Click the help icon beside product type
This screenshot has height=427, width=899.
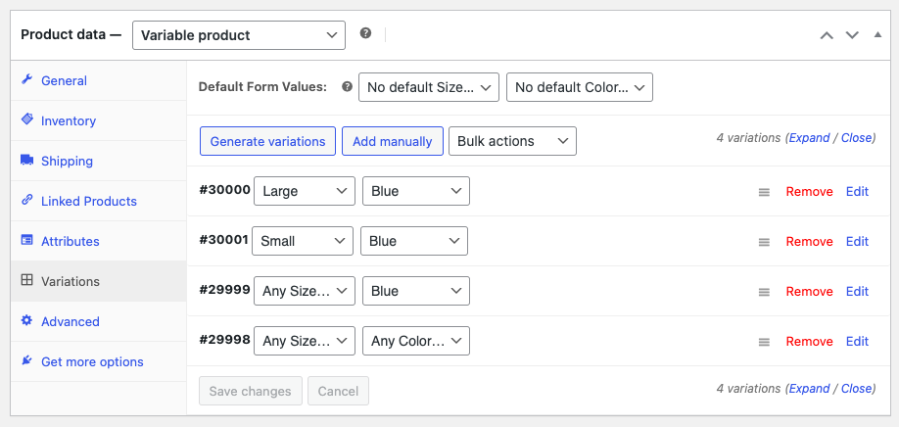coord(366,34)
